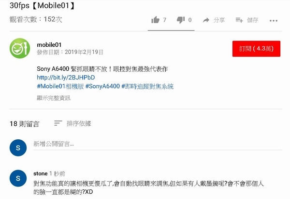Open the three-dot more options menu
Viewport: 290px width, 199px height.
tap(274, 21)
